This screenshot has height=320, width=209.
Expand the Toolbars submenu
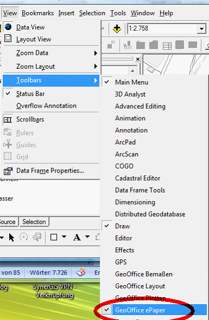(x=51, y=80)
